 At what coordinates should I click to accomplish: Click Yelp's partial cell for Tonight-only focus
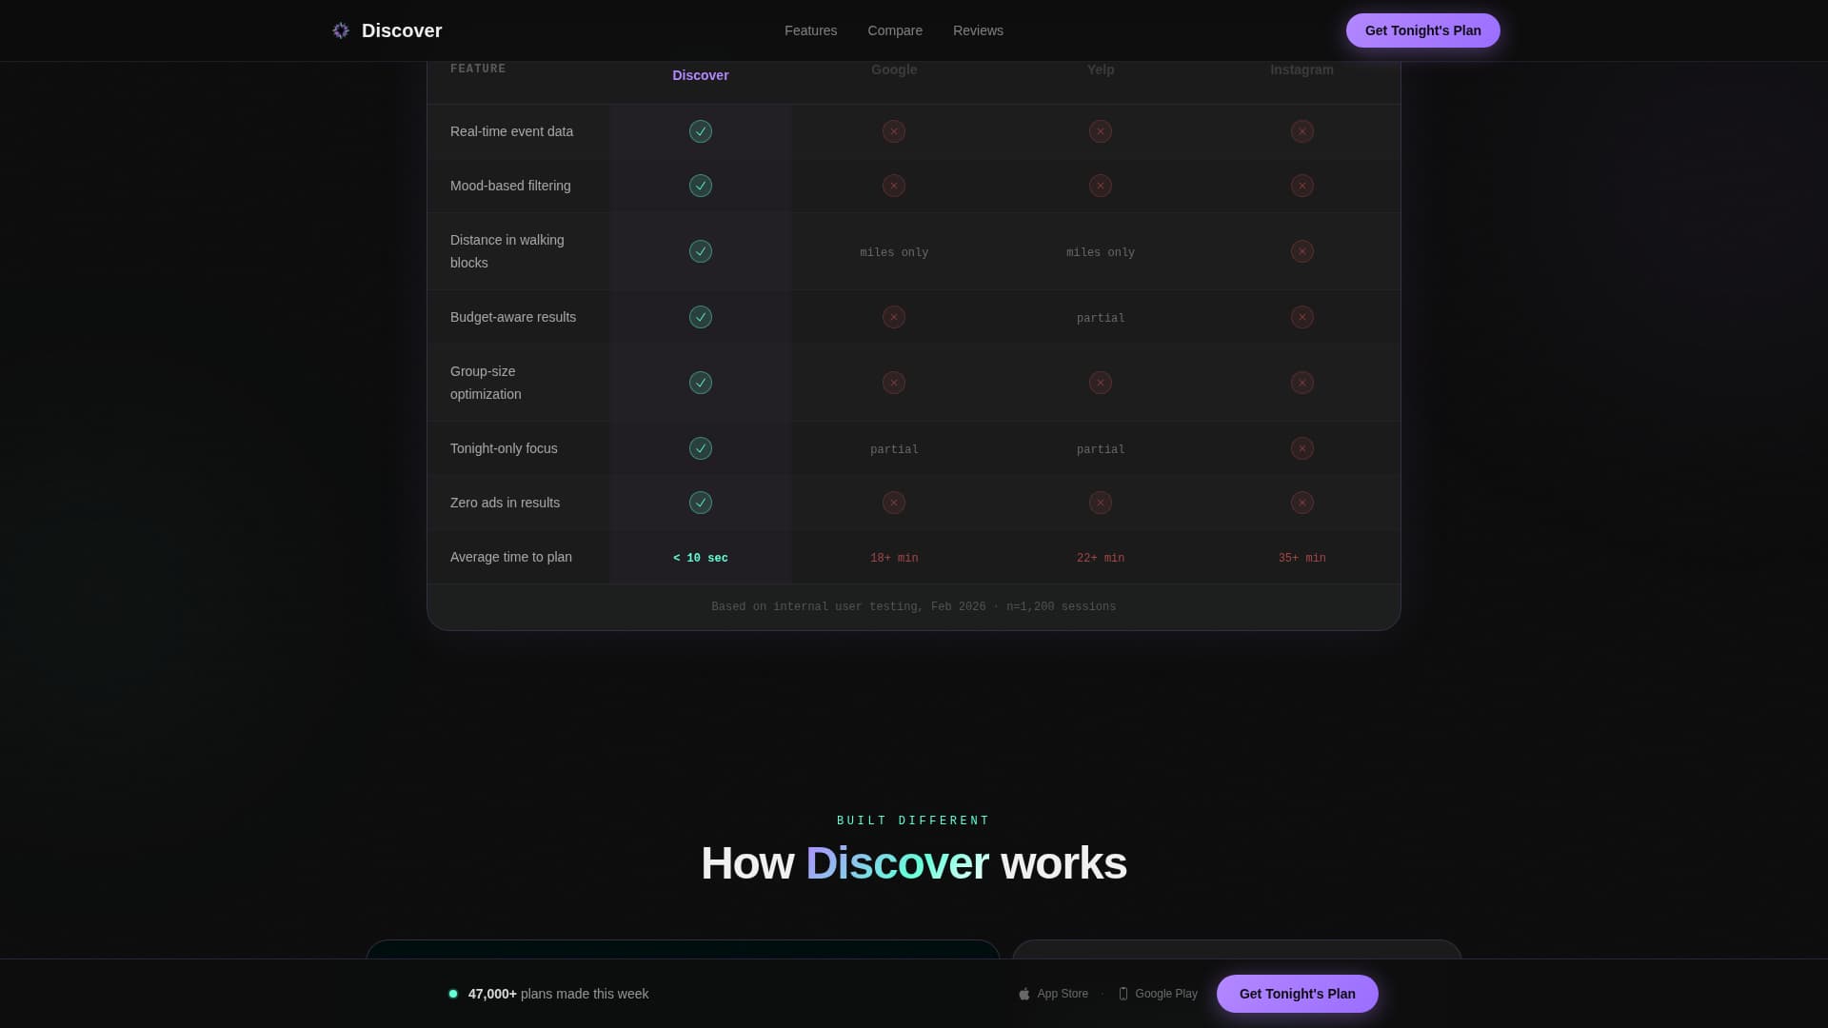coord(1101,449)
